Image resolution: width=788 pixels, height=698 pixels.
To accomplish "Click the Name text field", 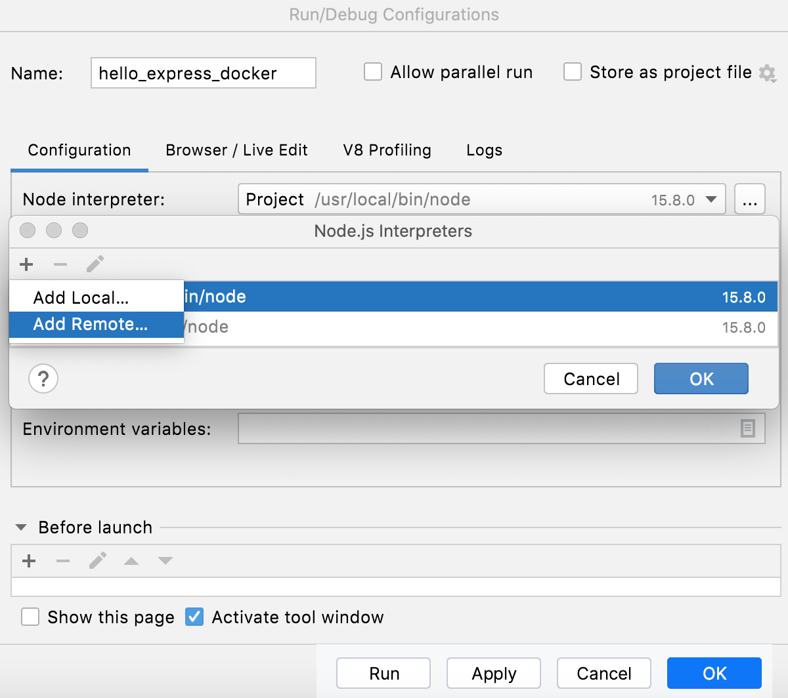I will tap(203, 73).
